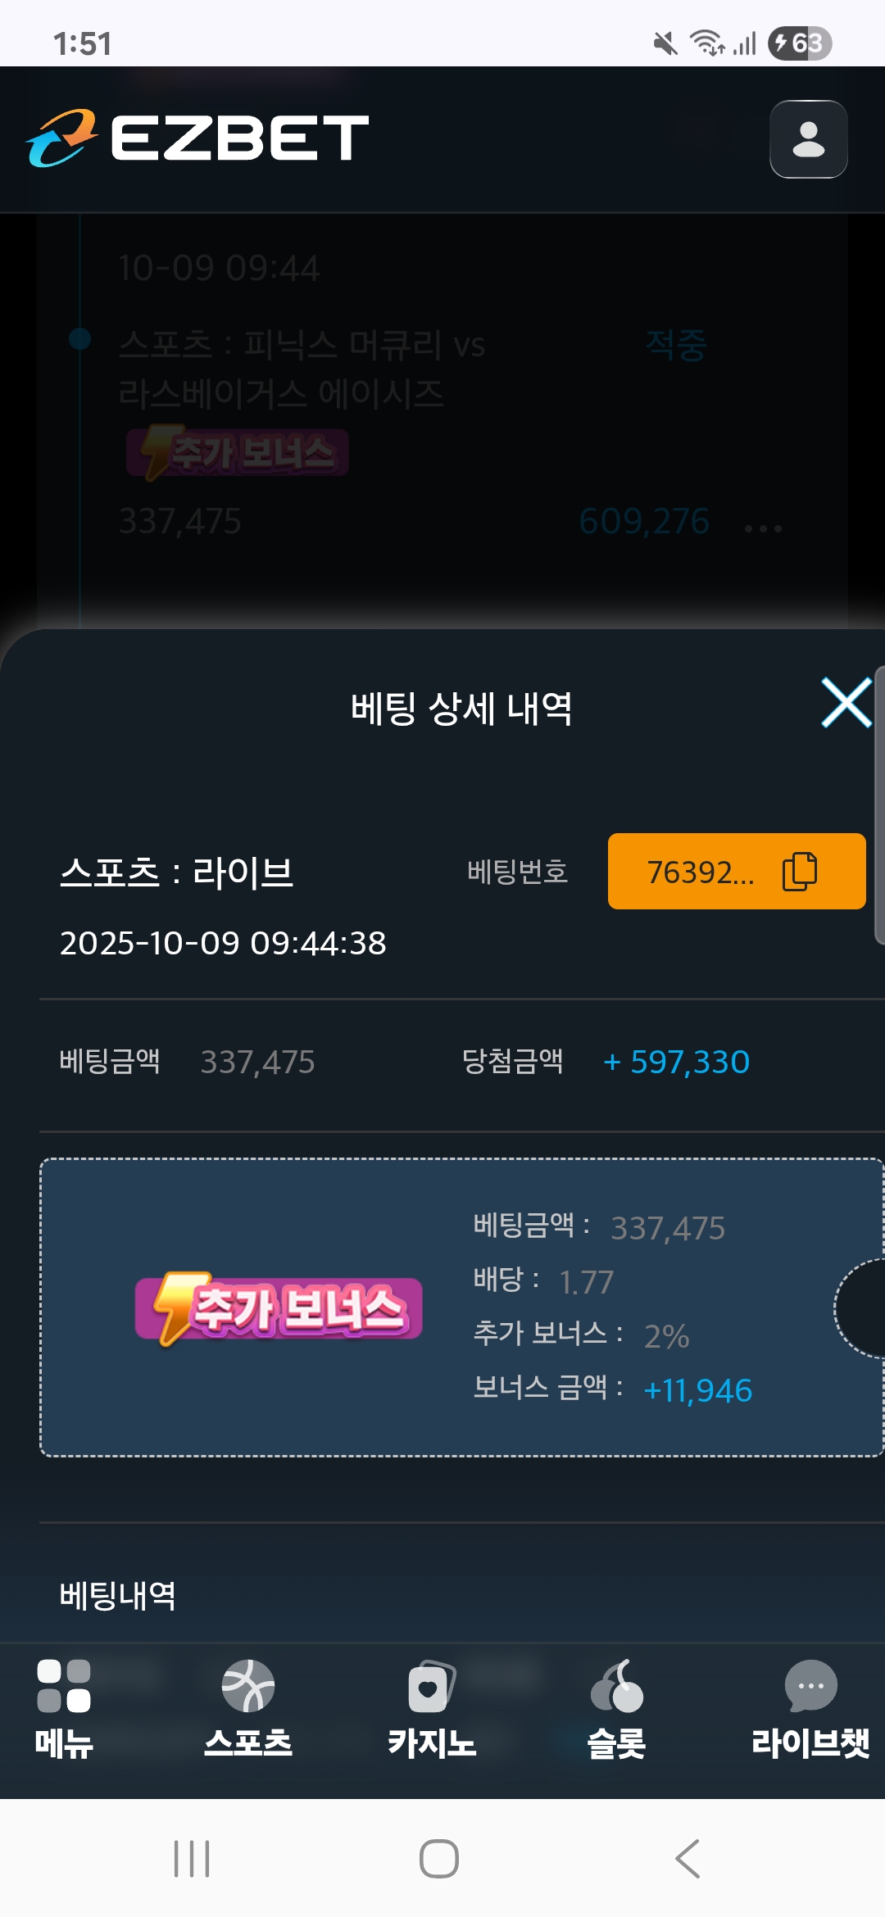Viewport: 885px width, 1917px height.
Task: Tap the Android home button
Action: (x=439, y=1858)
